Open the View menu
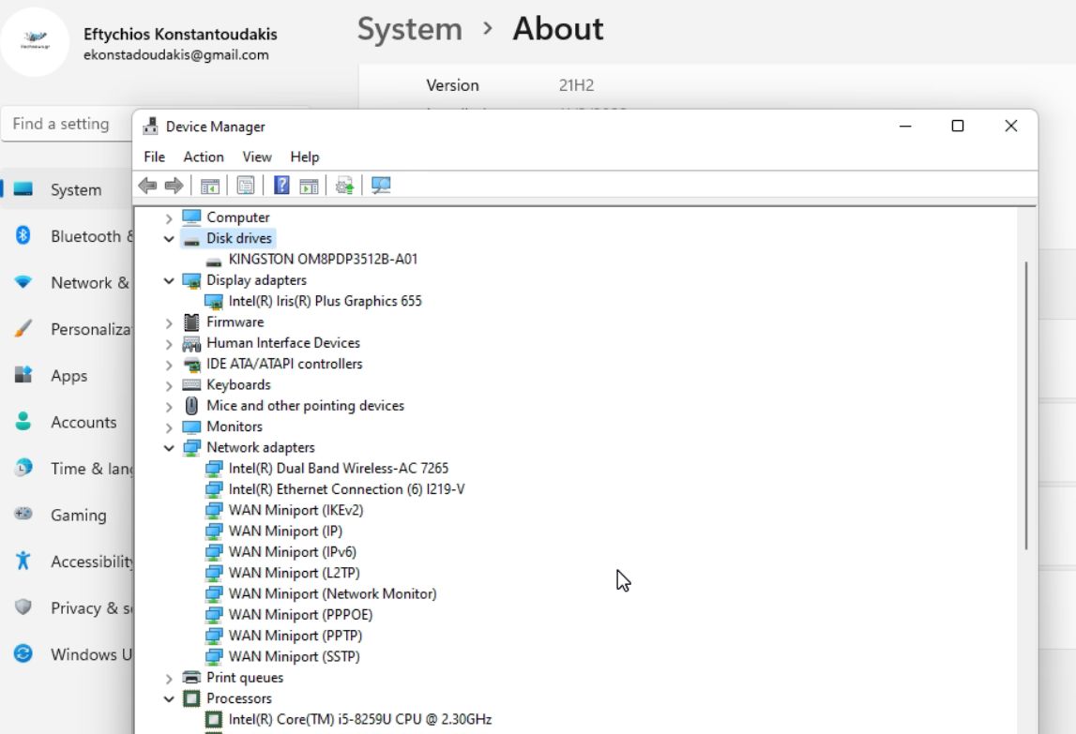This screenshot has height=734, width=1076. [x=256, y=157]
